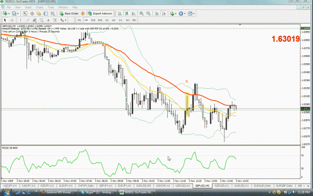
Task: Set timeframe to H4
Action: tap(114, 20)
